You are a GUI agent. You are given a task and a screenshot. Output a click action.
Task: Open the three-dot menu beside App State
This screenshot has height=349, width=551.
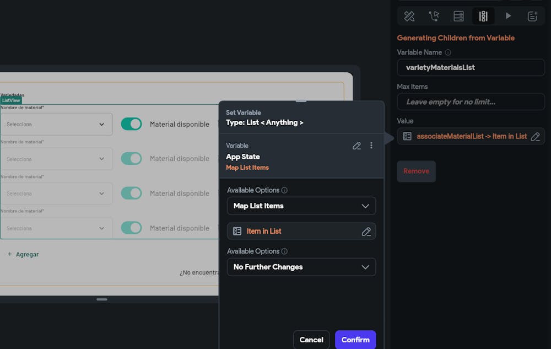pyautogui.click(x=371, y=146)
